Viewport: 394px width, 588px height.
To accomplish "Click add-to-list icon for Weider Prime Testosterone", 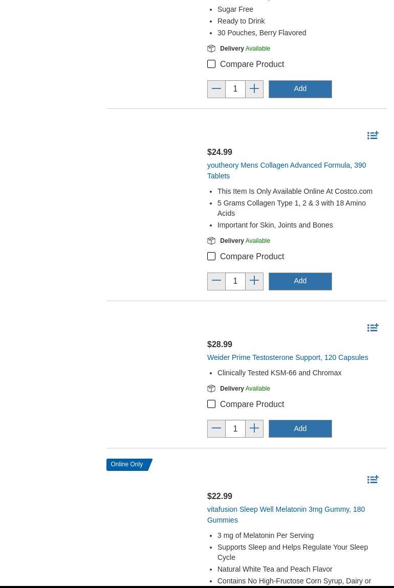I will click(x=373, y=328).
